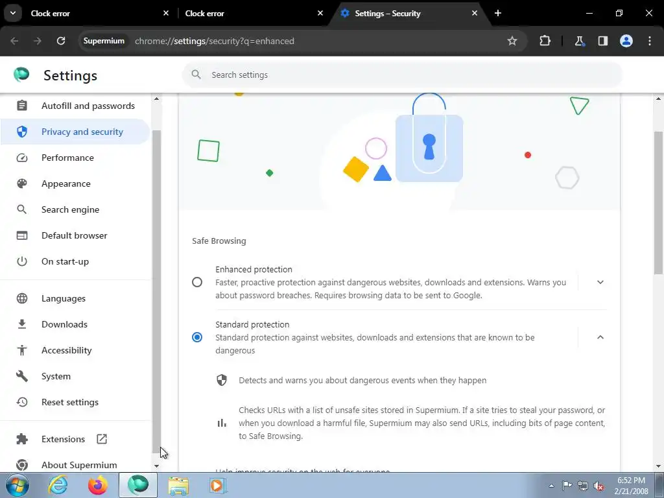Click the Reset settings history icon

22,402
